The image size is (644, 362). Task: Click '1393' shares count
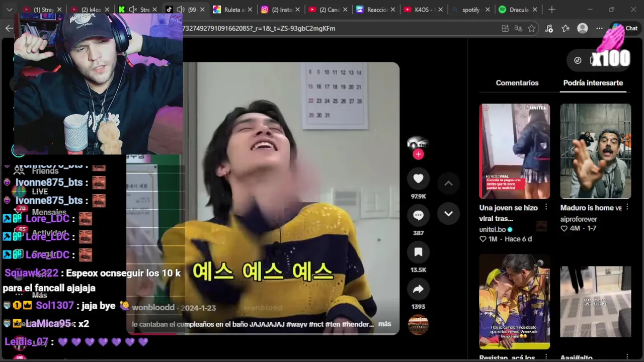click(418, 306)
